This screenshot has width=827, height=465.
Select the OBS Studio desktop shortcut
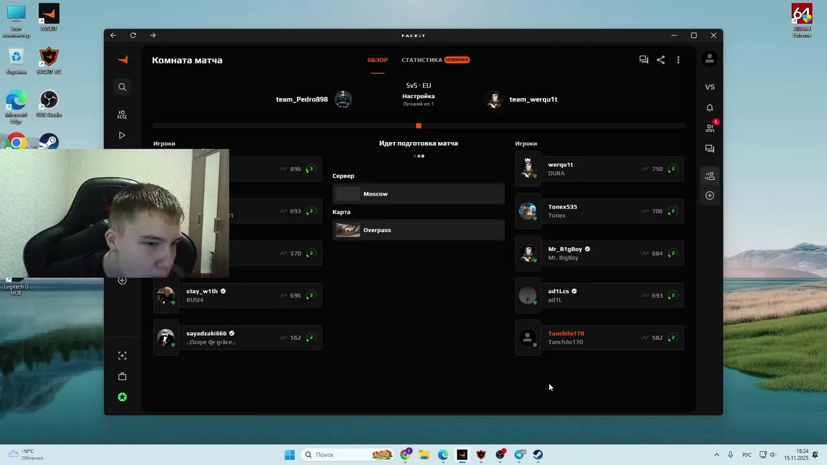pyautogui.click(x=49, y=104)
